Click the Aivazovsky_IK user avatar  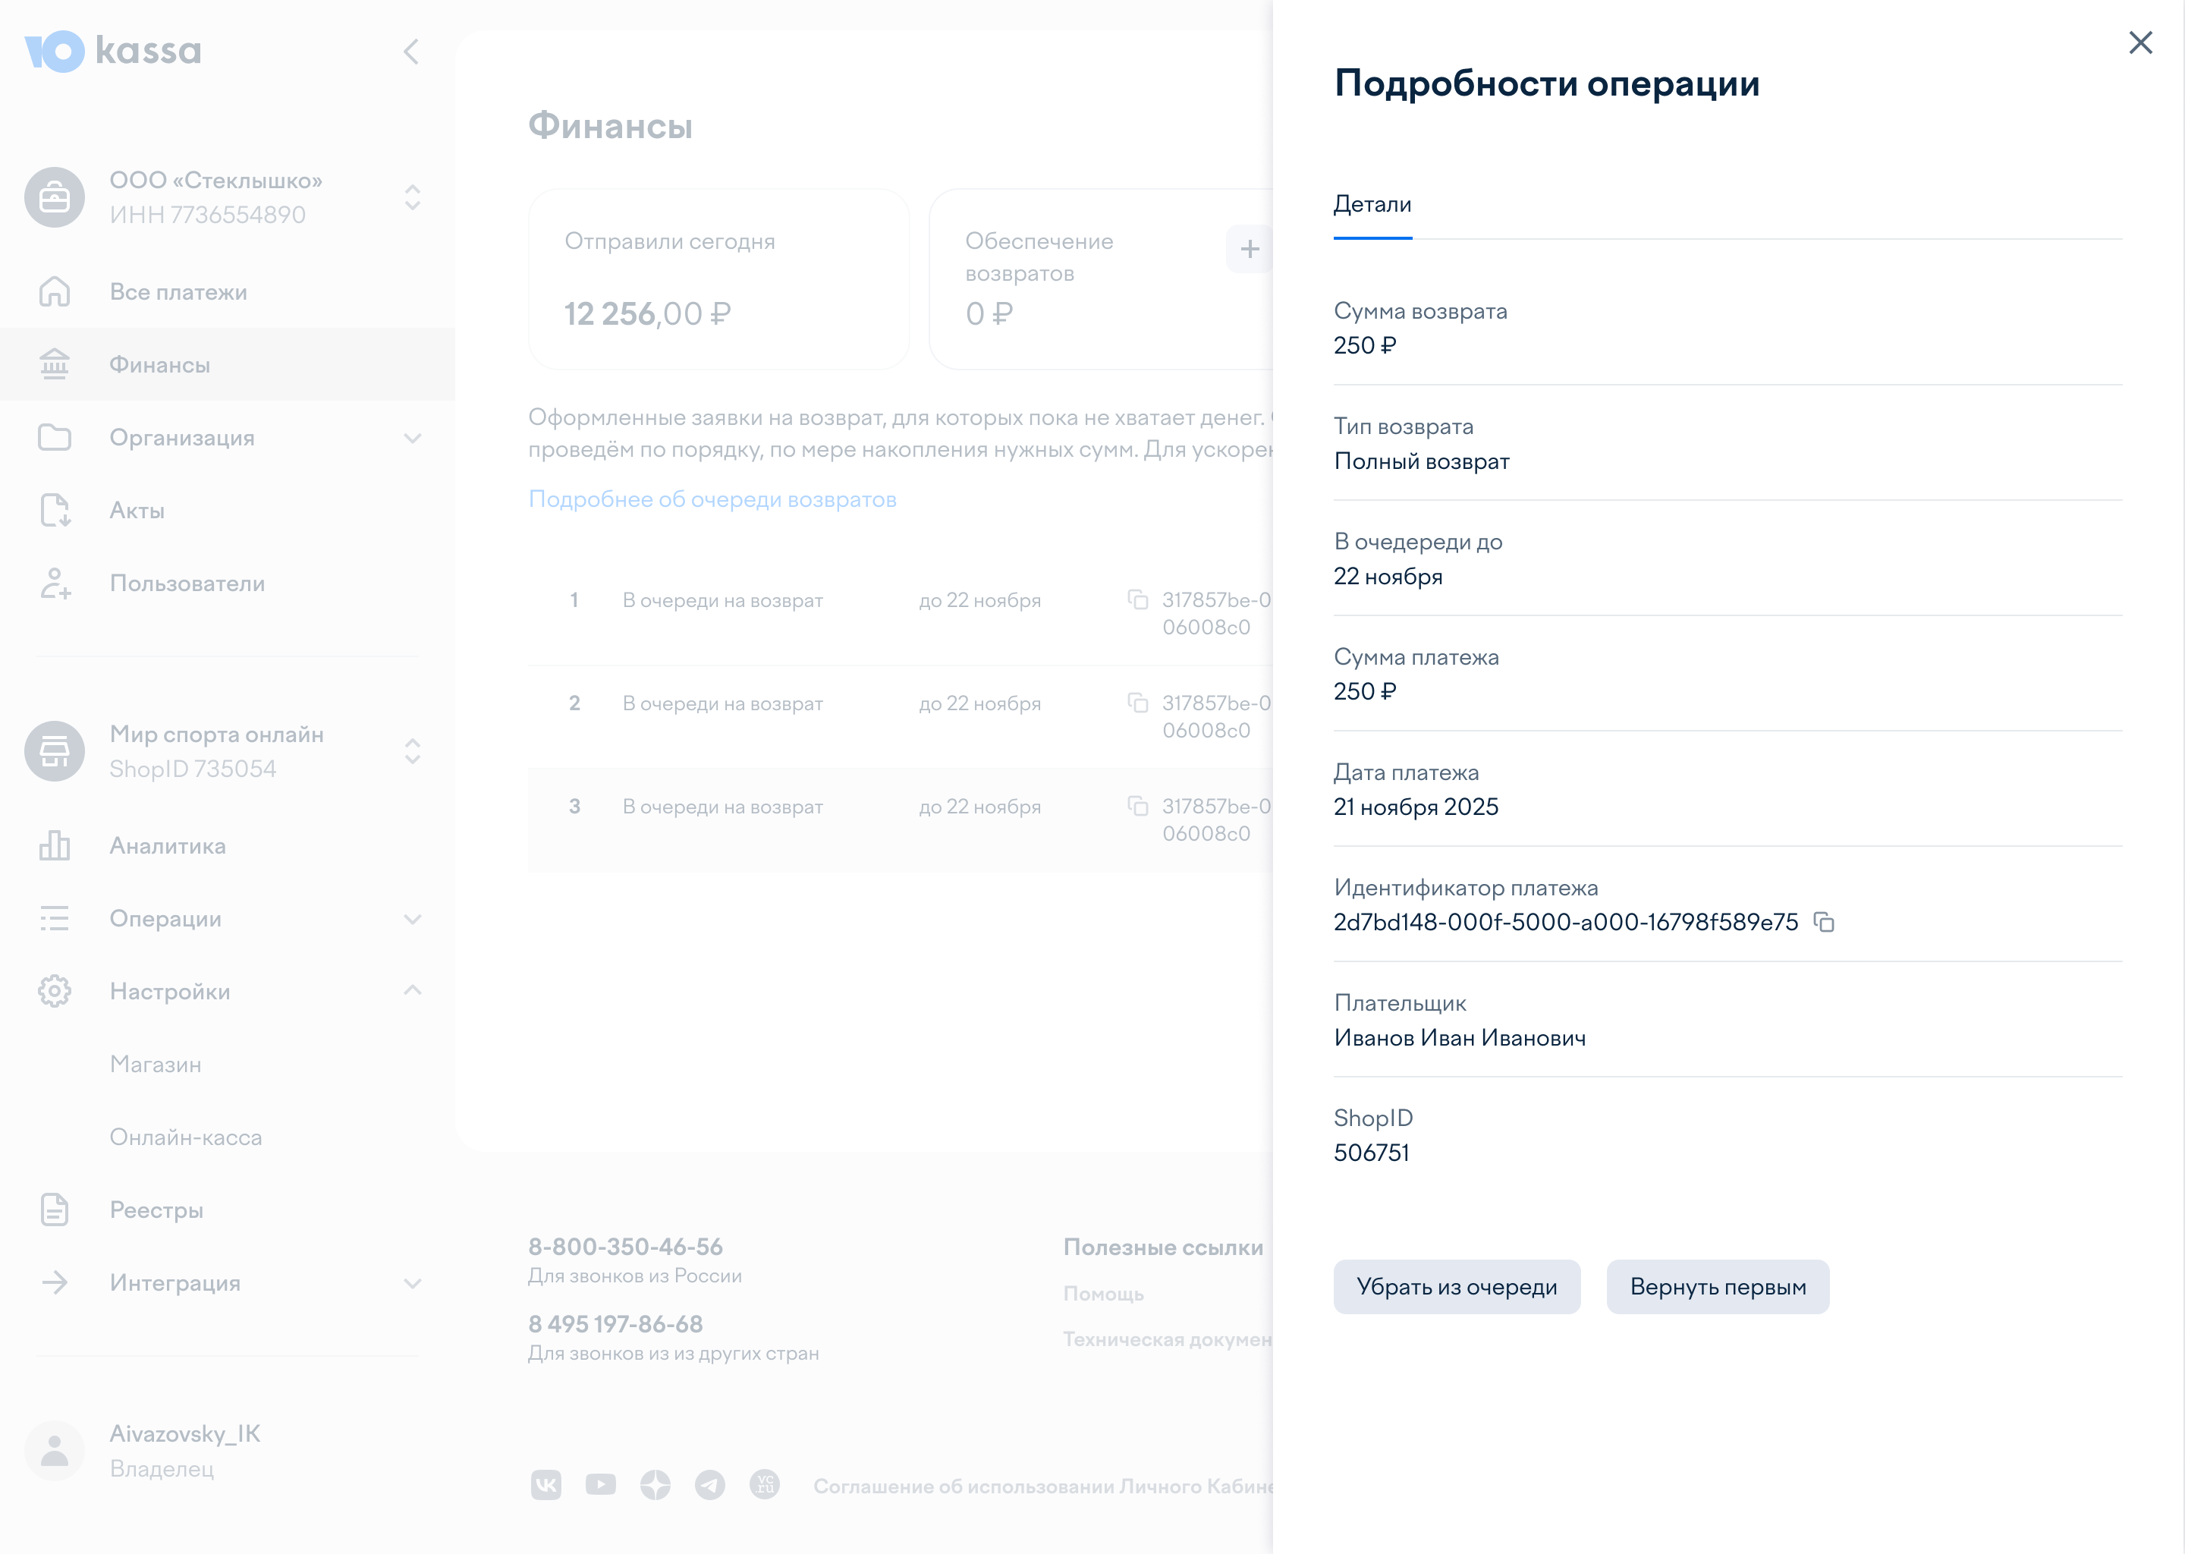(x=55, y=1451)
